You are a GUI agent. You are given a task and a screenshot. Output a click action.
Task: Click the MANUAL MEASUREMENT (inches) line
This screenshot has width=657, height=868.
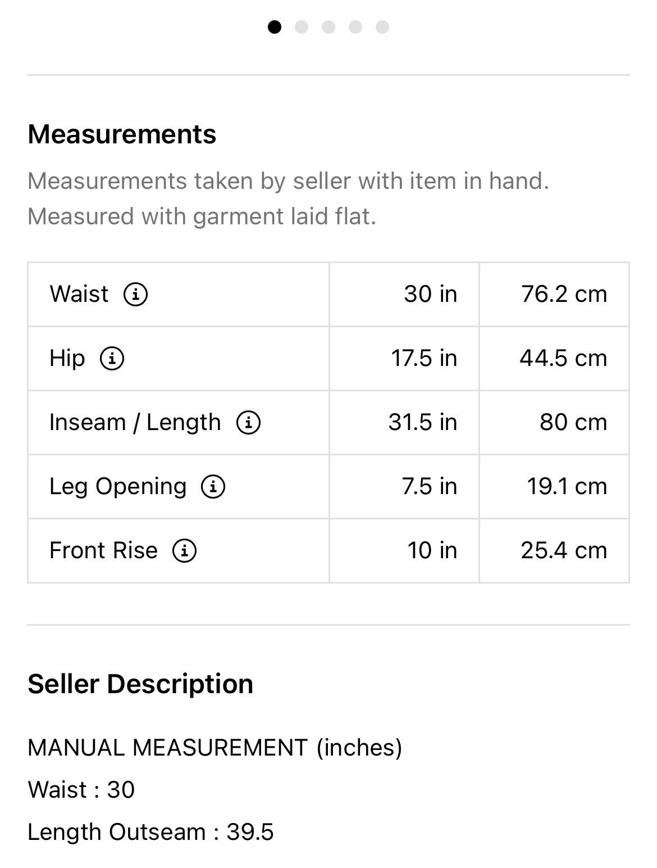click(215, 748)
